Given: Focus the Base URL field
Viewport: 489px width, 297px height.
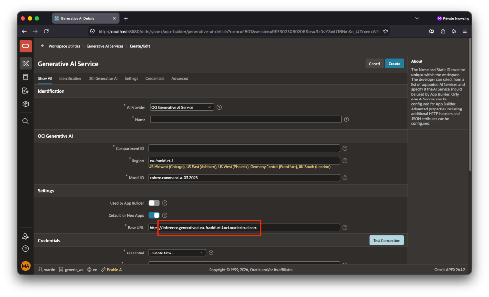Looking at the screenshot, I should tap(244, 228).
